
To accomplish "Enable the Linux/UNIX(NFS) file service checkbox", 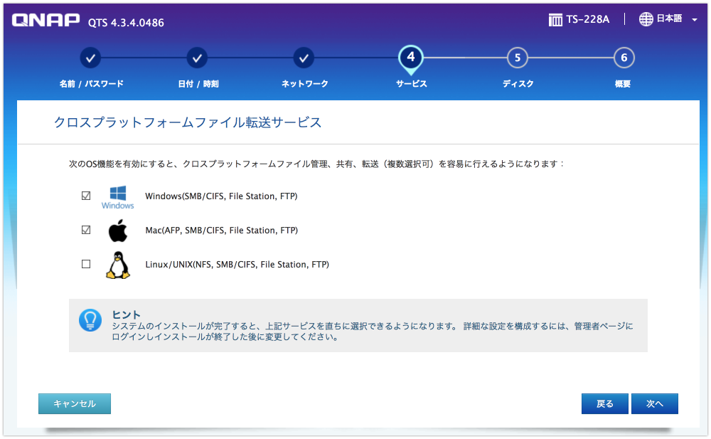I will click(86, 263).
